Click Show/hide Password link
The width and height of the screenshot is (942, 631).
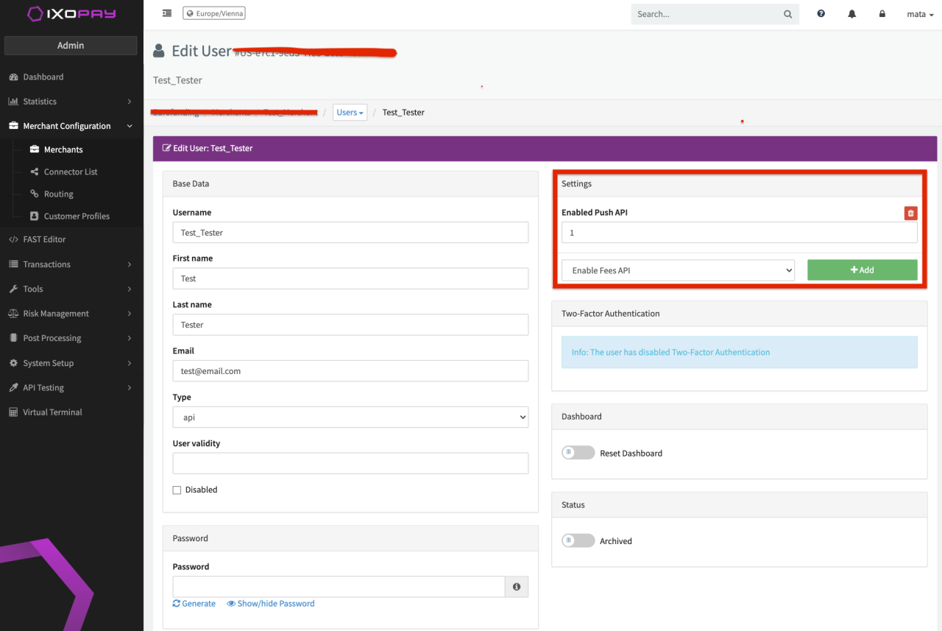(x=271, y=604)
